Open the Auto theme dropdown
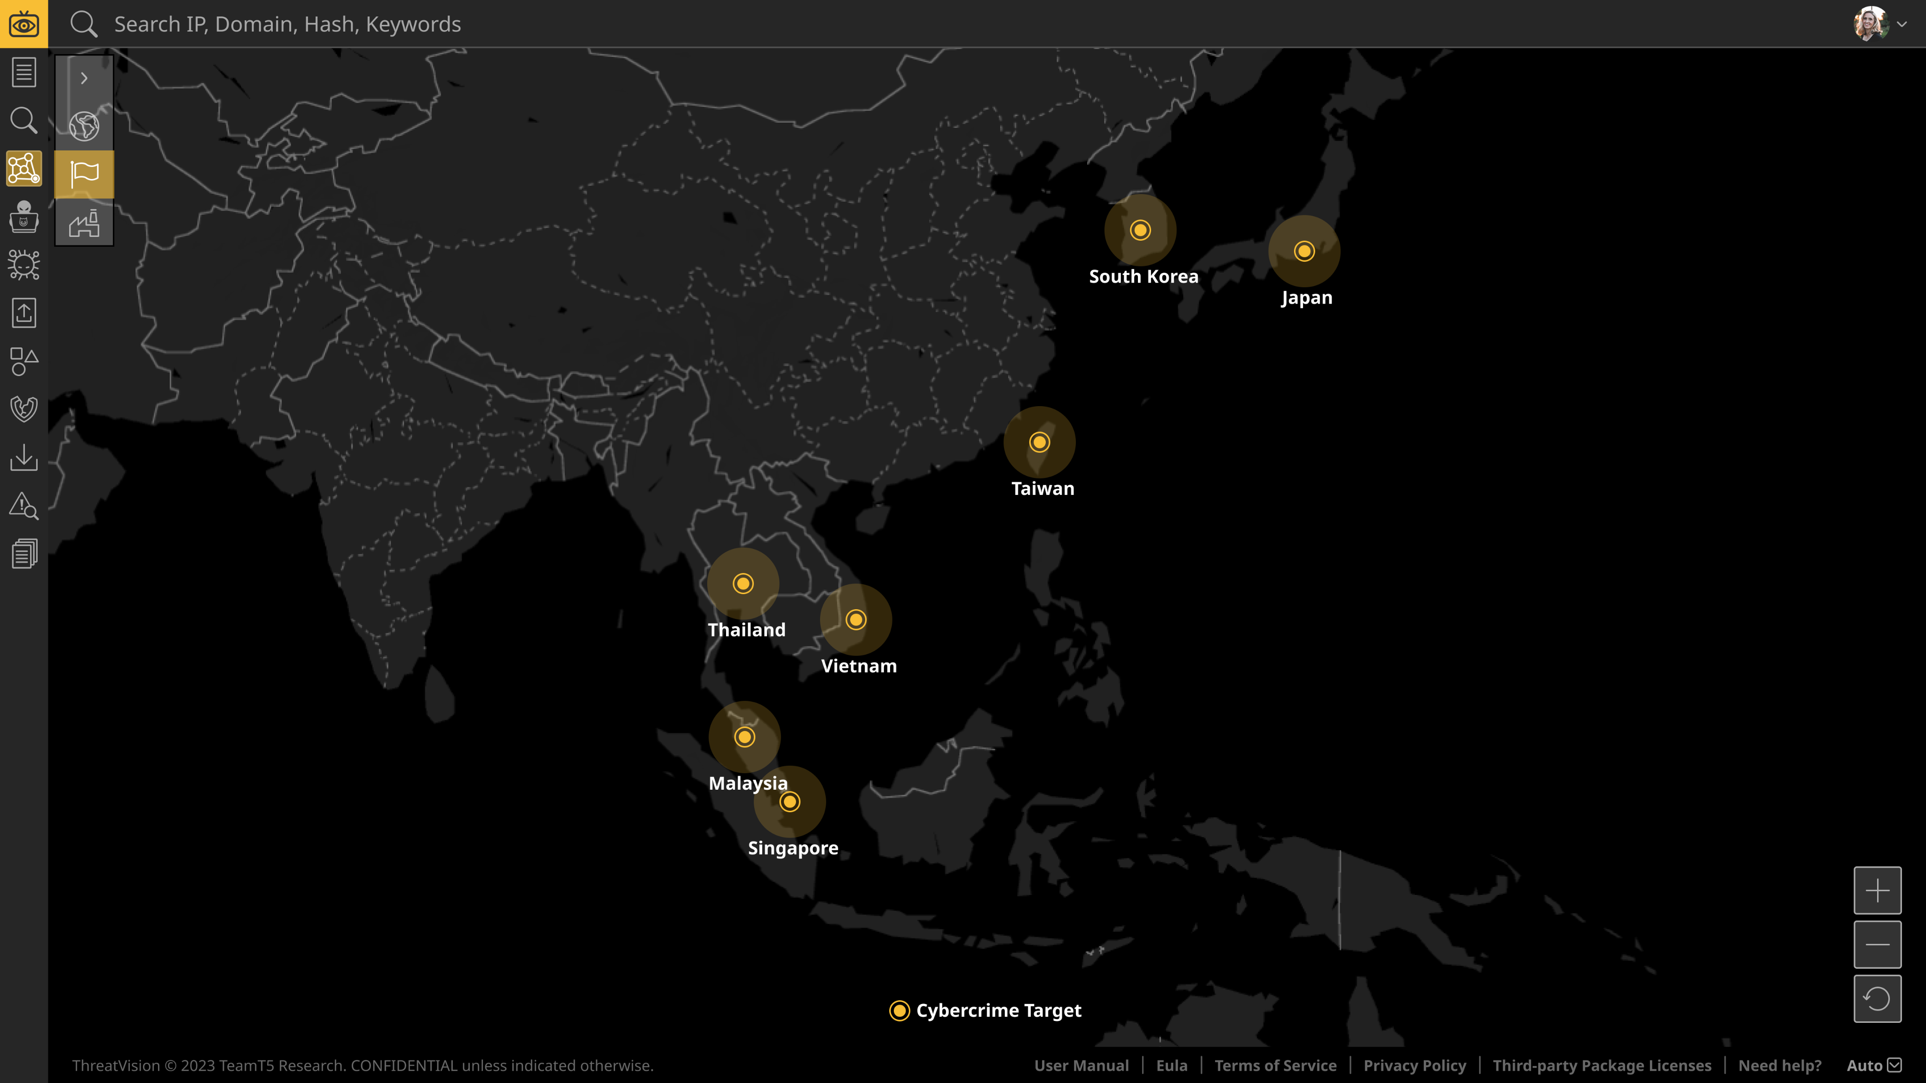Image resolution: width=1926 pixels, height=1083 pixels. tap(1874, 1065)
